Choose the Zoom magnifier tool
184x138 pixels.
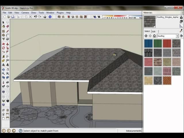coord(3,74)
